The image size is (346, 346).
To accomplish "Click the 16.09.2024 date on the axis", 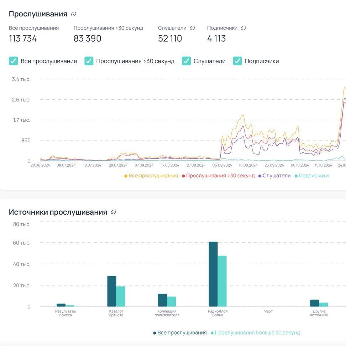I will click(x=248, y=165).
